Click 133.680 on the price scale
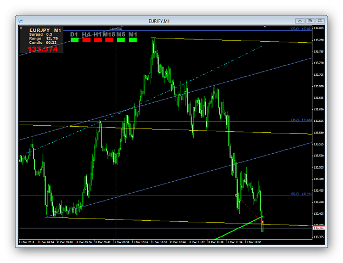This screenshot has height=263, width=343. [x=319, y=86]
